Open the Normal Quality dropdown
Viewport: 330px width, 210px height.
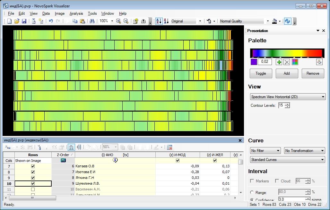click(244, 21)
